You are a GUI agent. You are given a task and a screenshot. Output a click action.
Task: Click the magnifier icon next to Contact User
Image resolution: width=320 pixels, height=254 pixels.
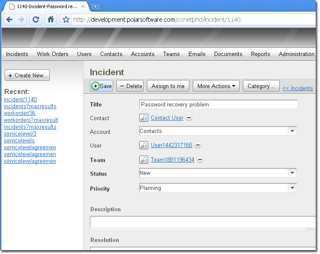144,118
